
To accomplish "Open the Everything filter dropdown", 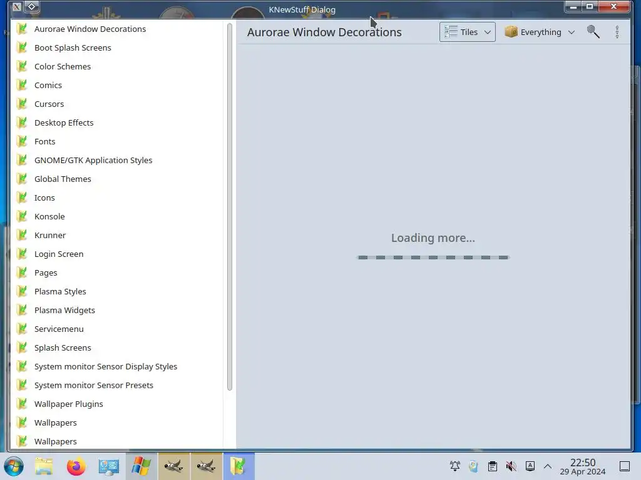I will [540, 32].
